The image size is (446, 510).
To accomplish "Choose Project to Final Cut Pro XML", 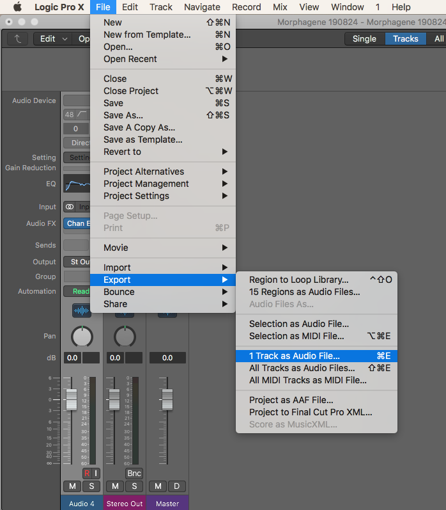I will click(x=316, y=412).
